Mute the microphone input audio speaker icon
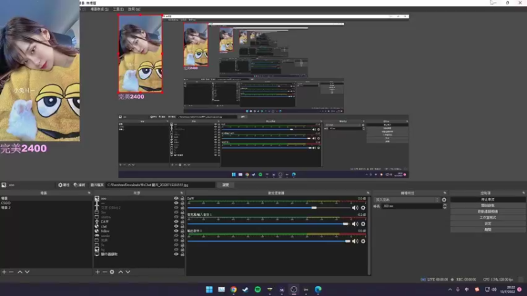The width and height of the screenshot is (527, 296). (x=355, y=224)
